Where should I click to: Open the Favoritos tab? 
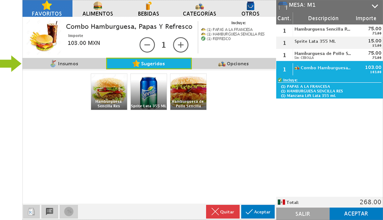tap(47, 9)
